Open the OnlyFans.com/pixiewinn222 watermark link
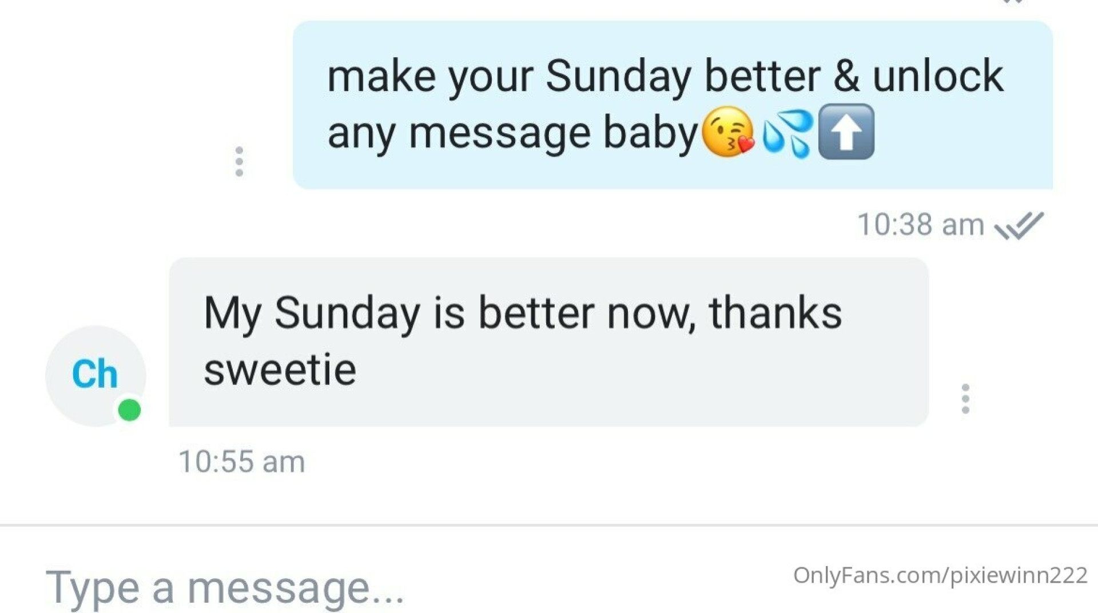Image resolution: width=1098 pixels, height=613 pixels. tap(940, 575)
